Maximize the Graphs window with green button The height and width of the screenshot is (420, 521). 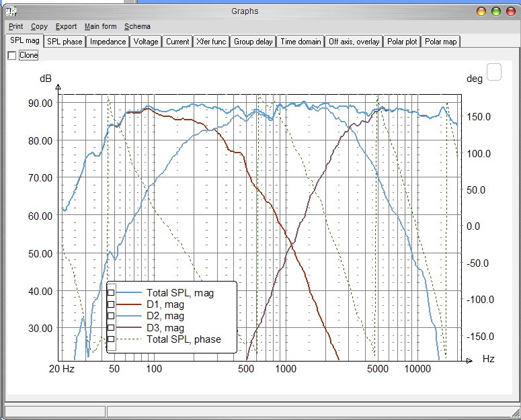pos(496,11)
